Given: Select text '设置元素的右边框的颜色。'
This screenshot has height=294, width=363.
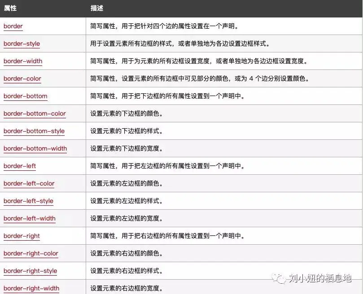Looking at the screenshot, I should click(x=127, y=254).
